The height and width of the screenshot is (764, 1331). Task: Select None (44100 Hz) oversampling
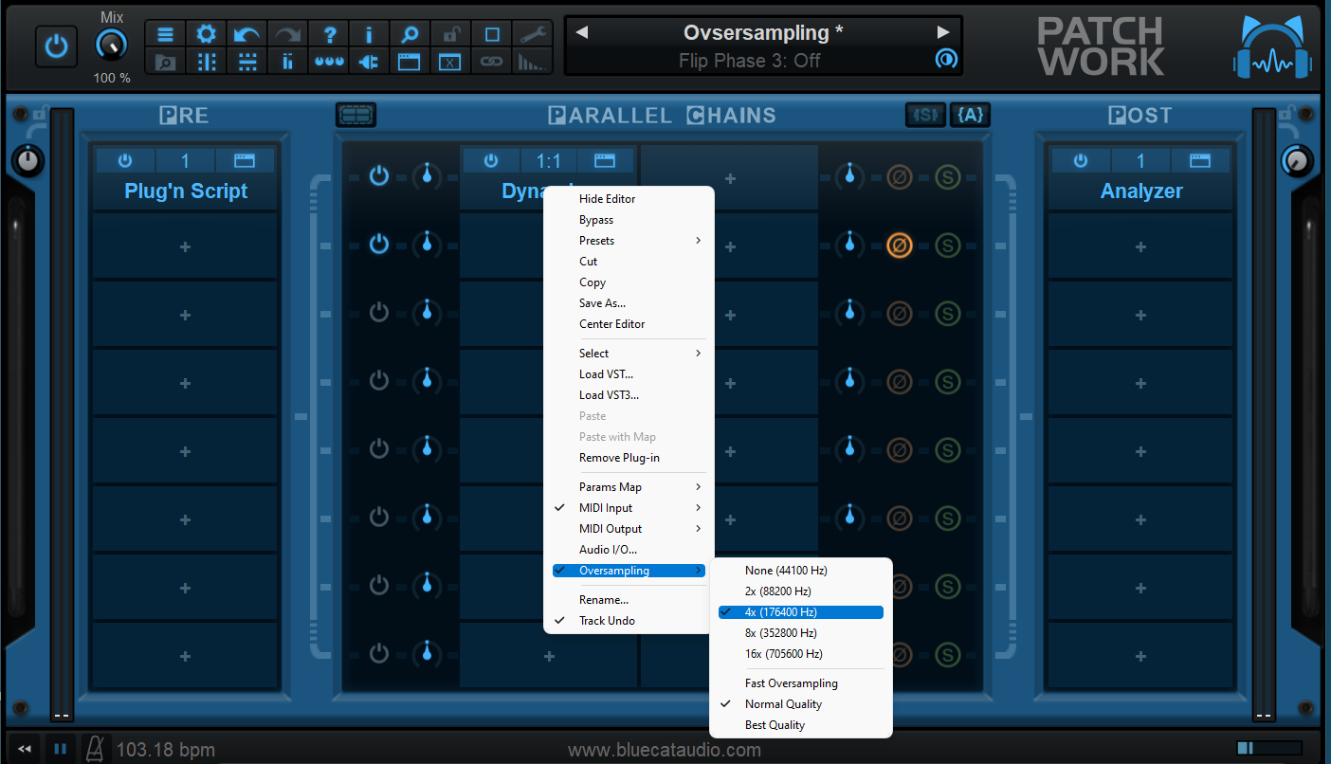coord(801,571)
